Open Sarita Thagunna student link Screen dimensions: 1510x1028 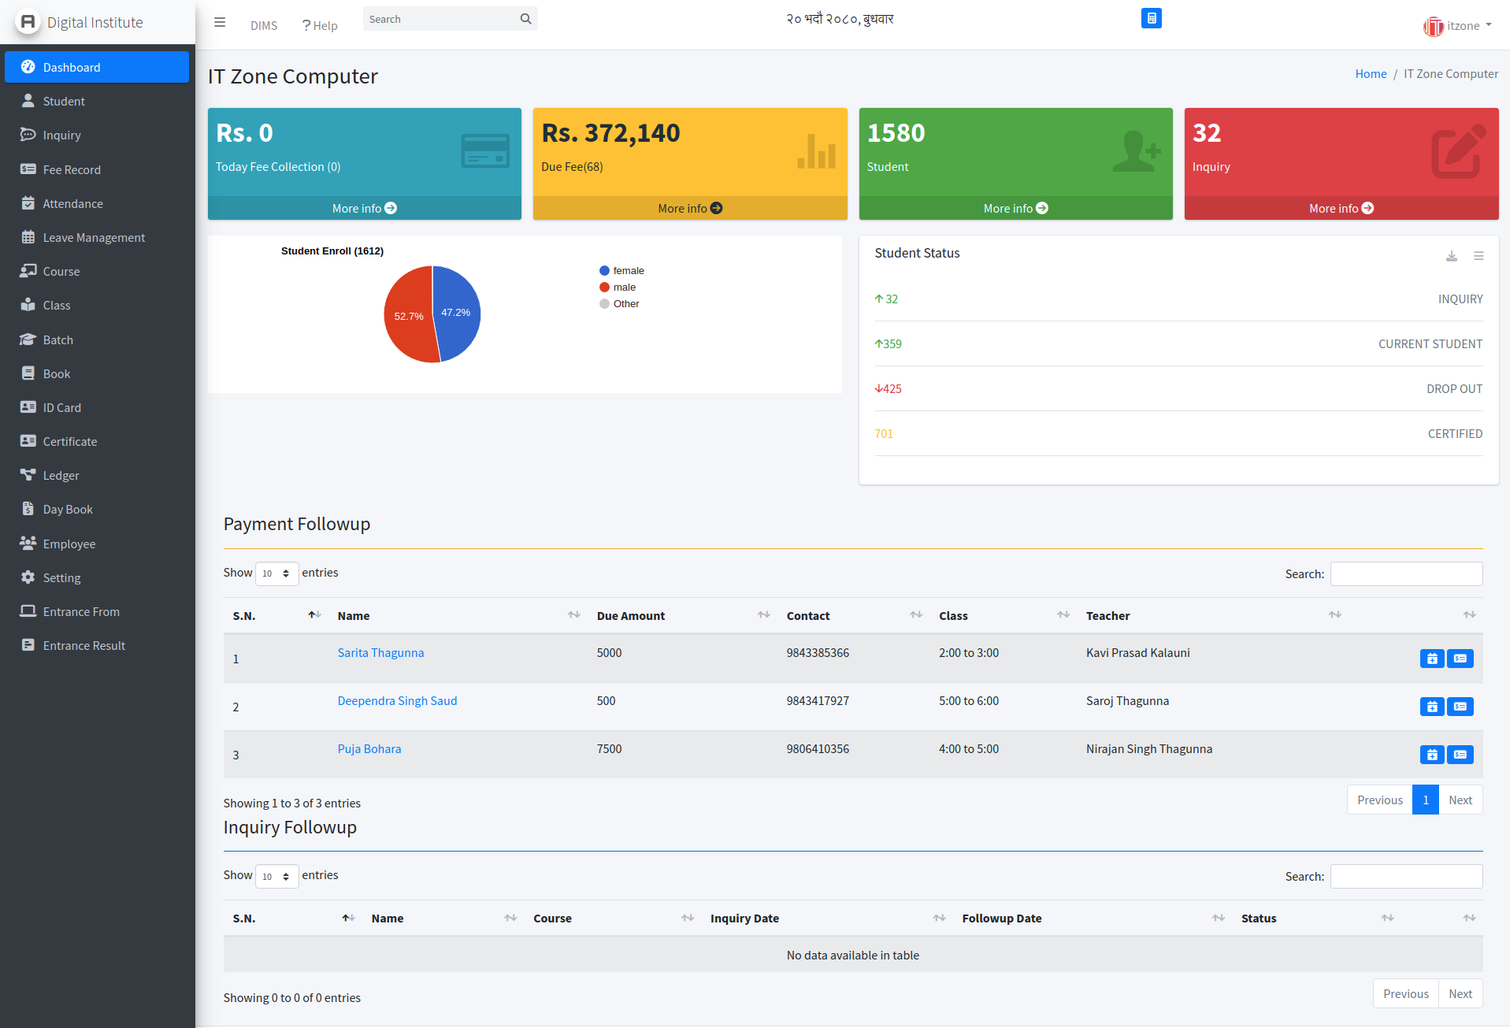[x=380, y=652]
